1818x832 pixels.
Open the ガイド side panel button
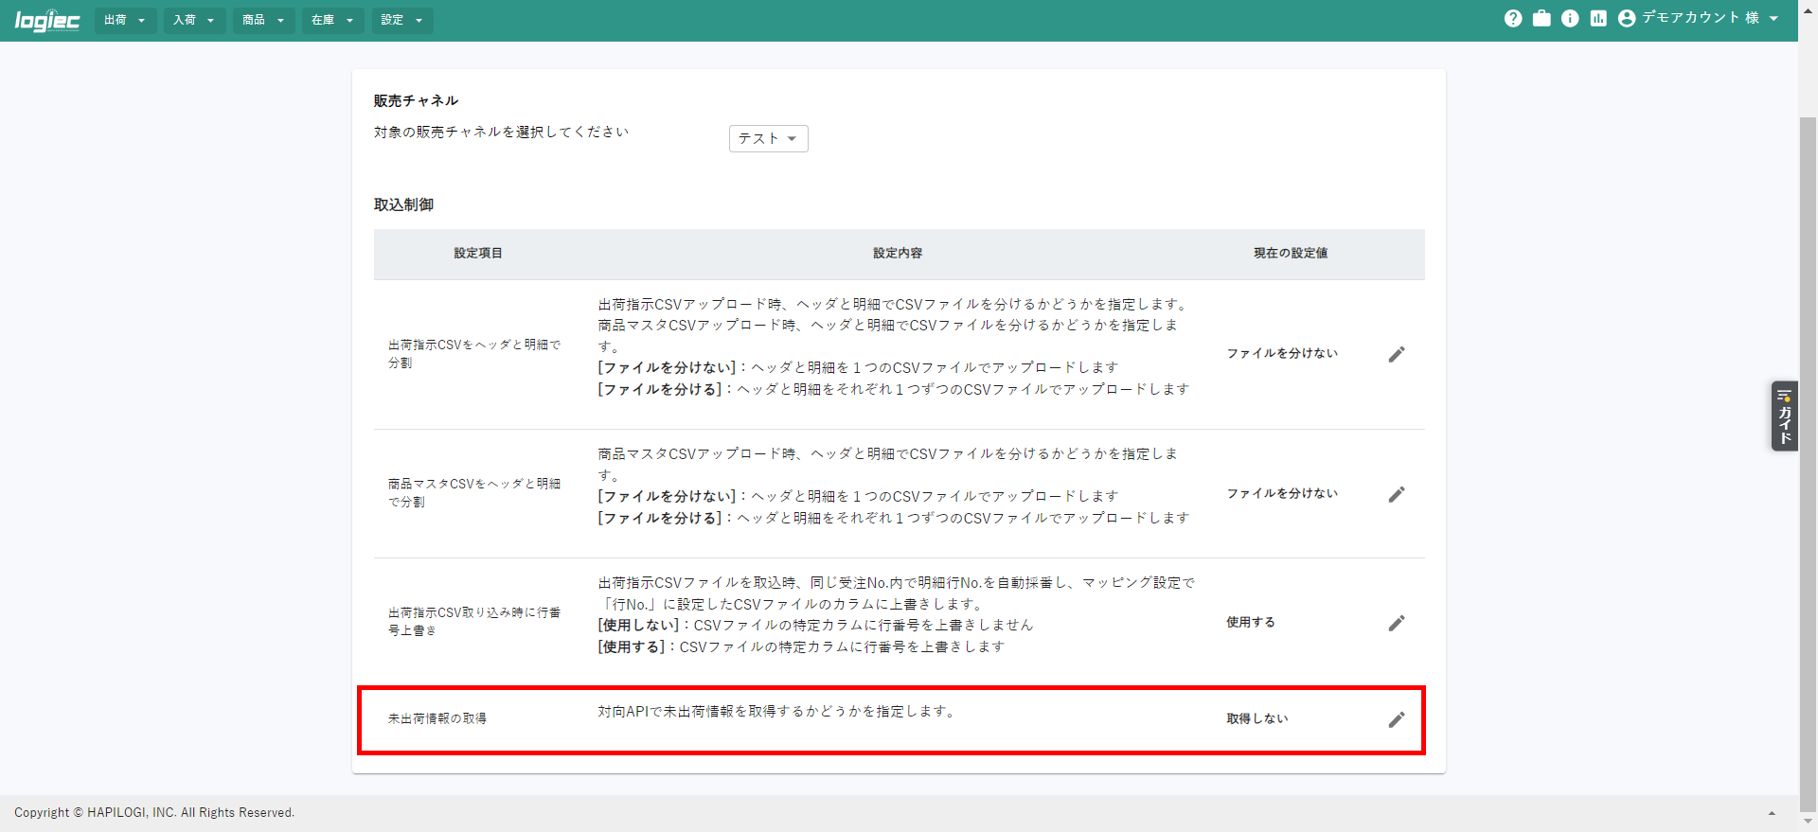point(1784,416)
